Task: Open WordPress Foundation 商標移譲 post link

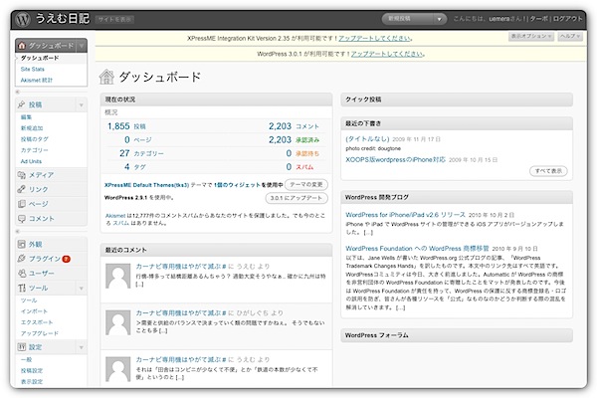Action: 417,249
